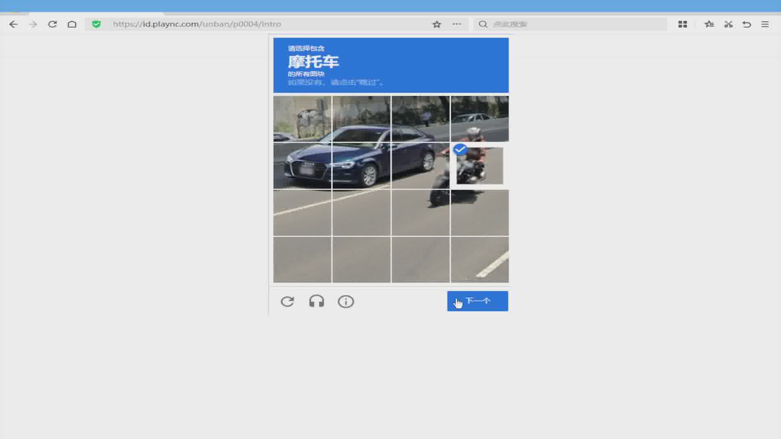Toggle bookmark star in the address bar
This screenshot has width=781, height=439.
point(436,24)
